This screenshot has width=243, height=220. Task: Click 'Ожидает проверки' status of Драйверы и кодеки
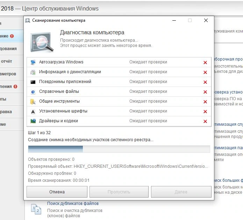pos(148,121)
